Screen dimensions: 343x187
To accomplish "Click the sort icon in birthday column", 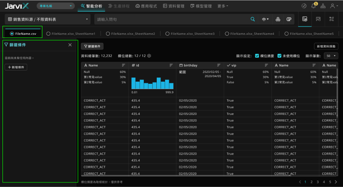I will pyautogui.click(x=219, y=65).
